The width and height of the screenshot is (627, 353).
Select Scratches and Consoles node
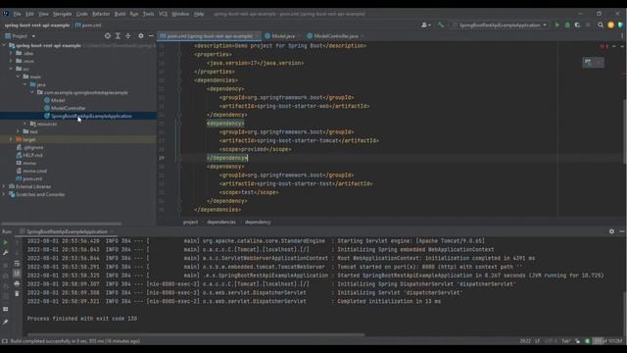pos(40,194)
